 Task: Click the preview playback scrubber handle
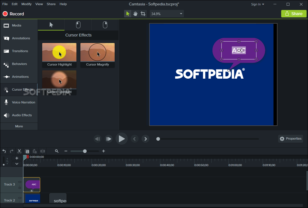(x=158, y=139)
